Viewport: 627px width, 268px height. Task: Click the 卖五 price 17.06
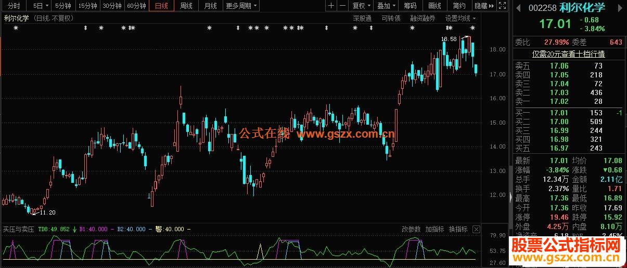point(559,66)
